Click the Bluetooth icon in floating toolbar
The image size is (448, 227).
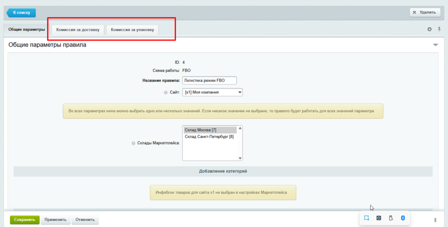(403, 218)
